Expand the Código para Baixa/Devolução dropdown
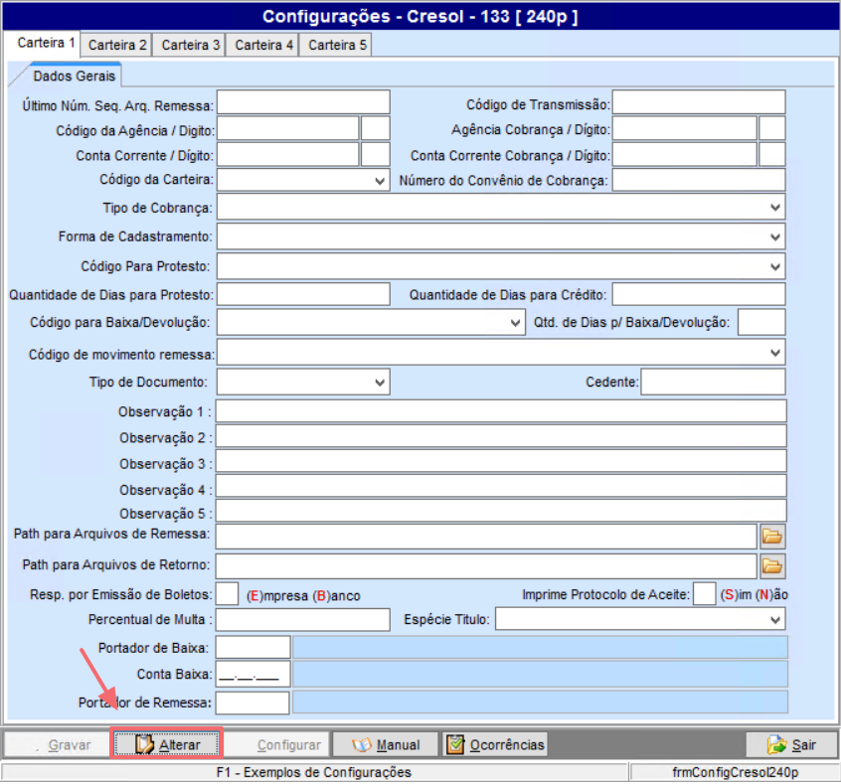 [515, 323]
